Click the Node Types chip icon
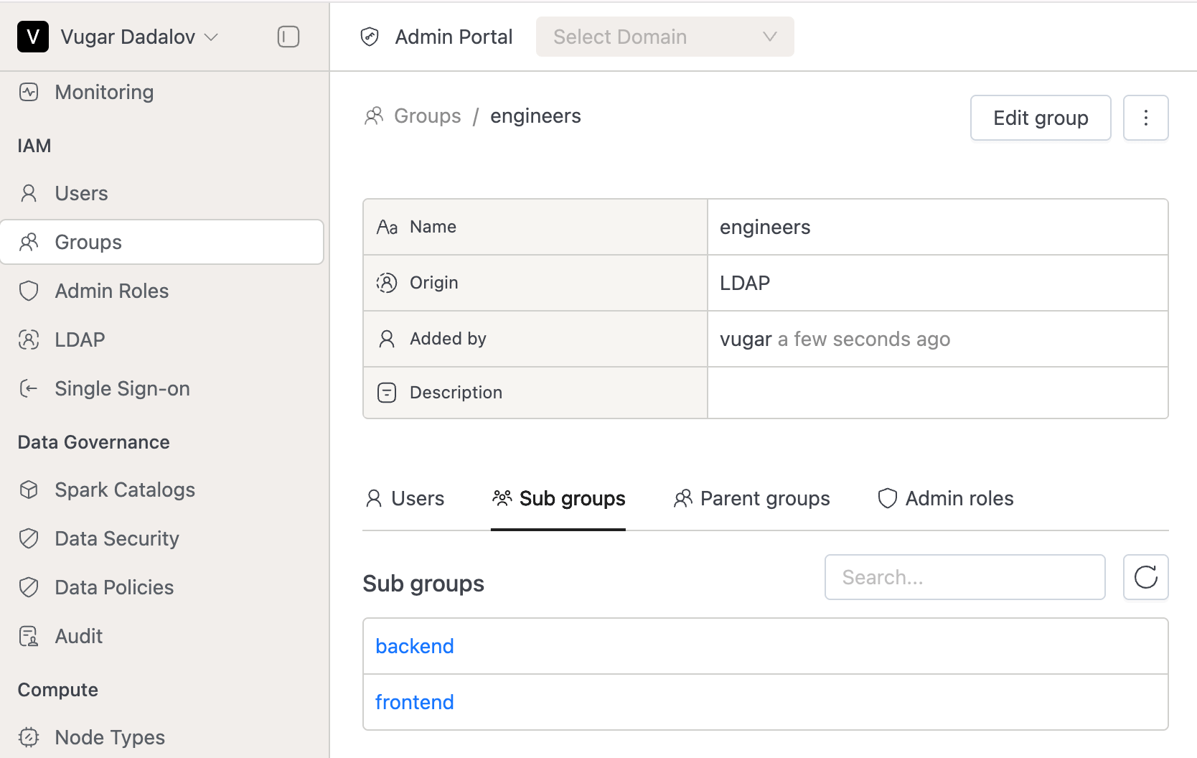1197x758 pixels. click(29, 737)
